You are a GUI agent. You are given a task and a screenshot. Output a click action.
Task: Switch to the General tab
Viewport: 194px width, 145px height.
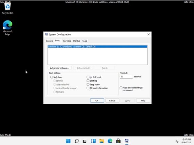50,41
